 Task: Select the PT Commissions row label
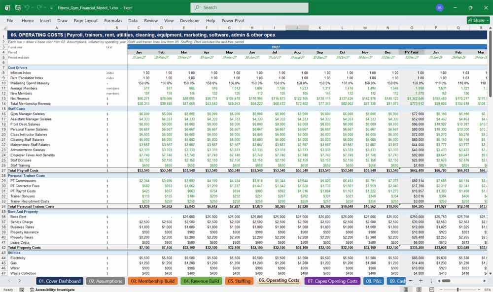tap(23, 181)
